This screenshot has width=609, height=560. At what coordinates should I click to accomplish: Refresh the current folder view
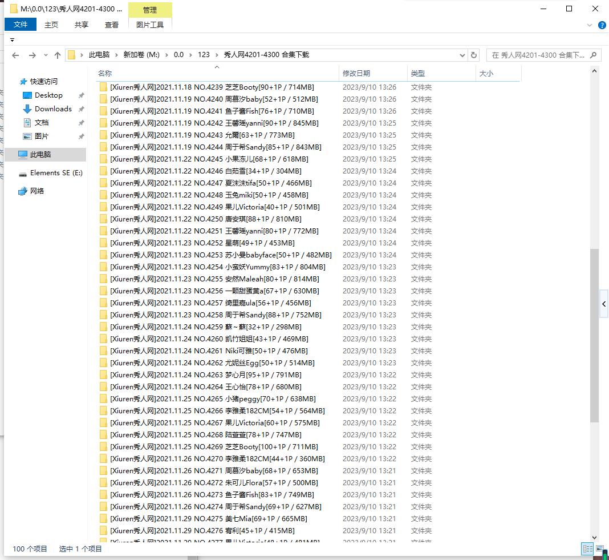pos(474,55)
